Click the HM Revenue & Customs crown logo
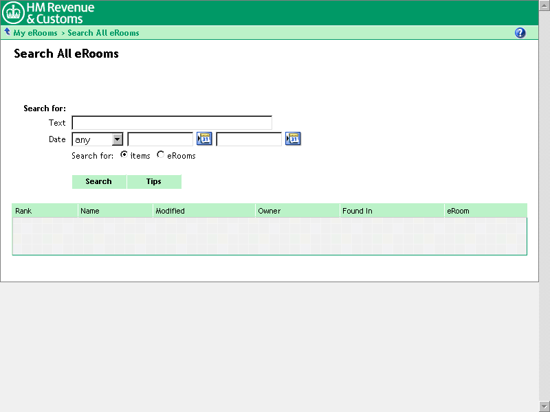 point(14,12)
